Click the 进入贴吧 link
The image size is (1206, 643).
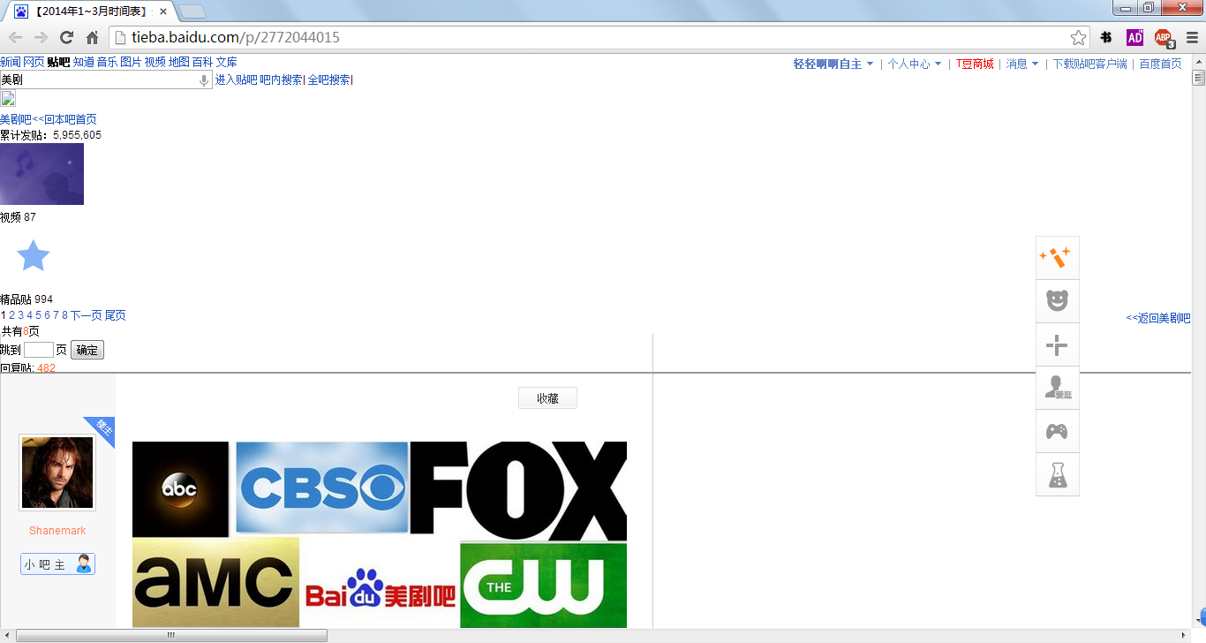(x=237, y=79)
